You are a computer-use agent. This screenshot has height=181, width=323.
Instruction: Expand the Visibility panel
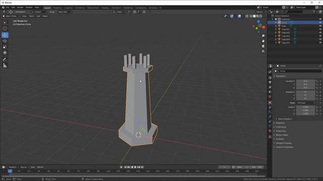(x=280, y=139)
